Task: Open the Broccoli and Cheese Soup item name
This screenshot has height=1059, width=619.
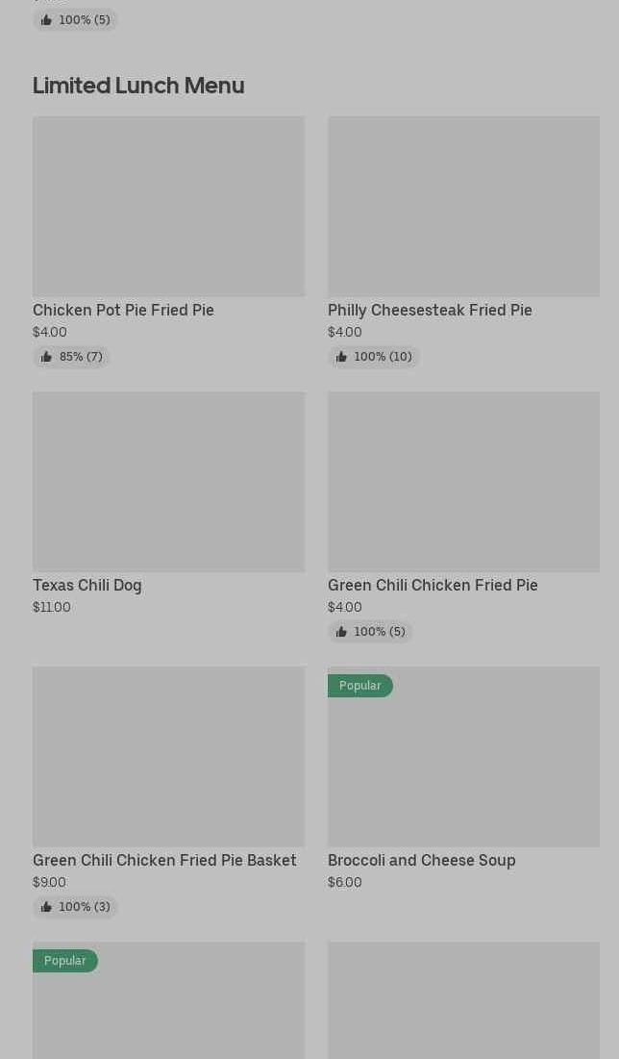Action: [421, 860]
